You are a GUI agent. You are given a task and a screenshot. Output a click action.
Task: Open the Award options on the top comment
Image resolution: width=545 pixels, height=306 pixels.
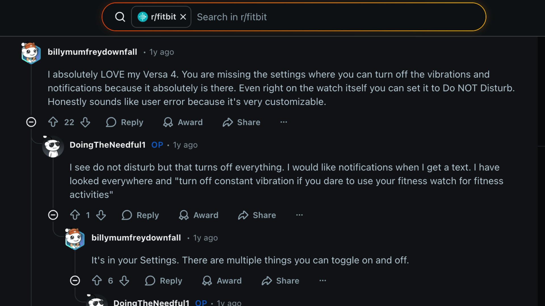pos(183,122)
